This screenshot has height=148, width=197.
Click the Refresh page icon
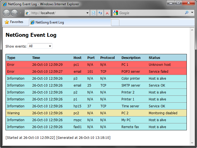100,13
